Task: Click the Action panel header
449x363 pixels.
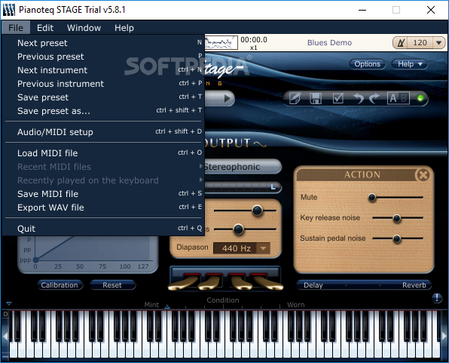Action: pyautogui.click(x=362, y=175)
